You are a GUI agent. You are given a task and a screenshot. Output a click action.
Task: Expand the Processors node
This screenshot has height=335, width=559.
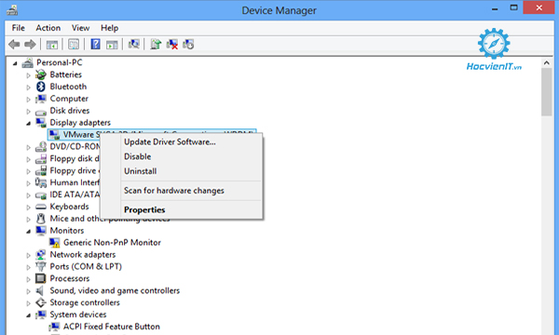point(29,279)
